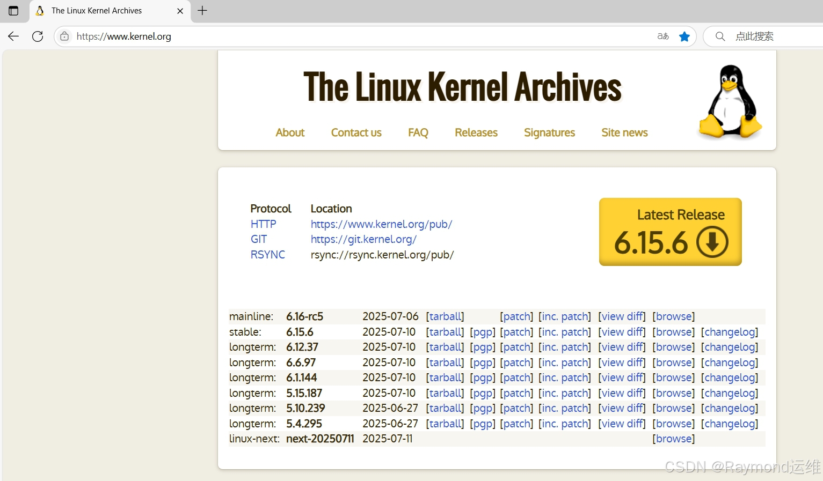This screenshot has width=823, height=481.
Task: Click the RSYNC protocol link
Action: (267, 255)
